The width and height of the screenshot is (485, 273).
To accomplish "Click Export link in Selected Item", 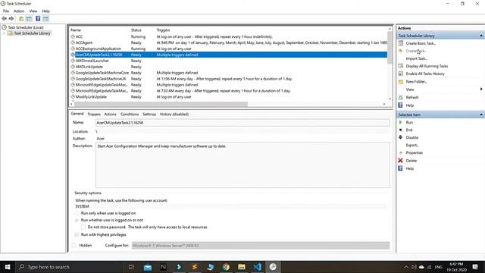I will [x=412, y=145].
